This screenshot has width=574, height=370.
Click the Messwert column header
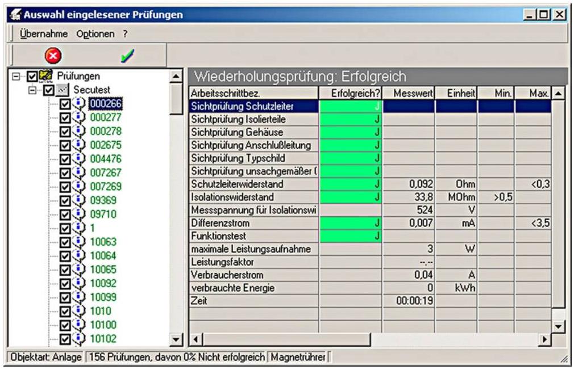pyautogui.click(x=409, y=93)
